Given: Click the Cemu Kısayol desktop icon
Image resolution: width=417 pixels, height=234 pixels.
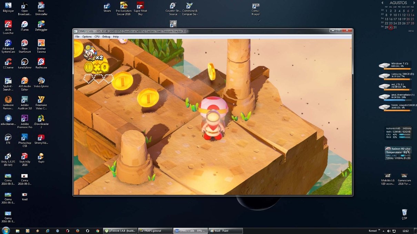Looking at the screenshot, I should [x=255, y=9].
